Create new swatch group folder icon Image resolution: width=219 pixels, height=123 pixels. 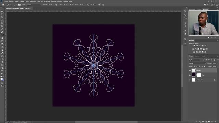tap(208, 37)
